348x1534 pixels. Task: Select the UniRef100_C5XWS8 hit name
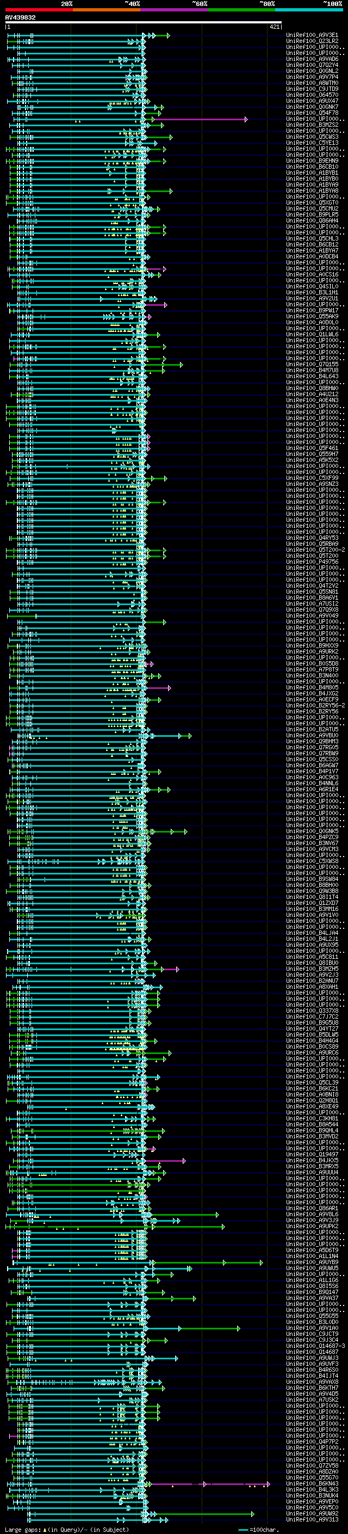point(312,861)
